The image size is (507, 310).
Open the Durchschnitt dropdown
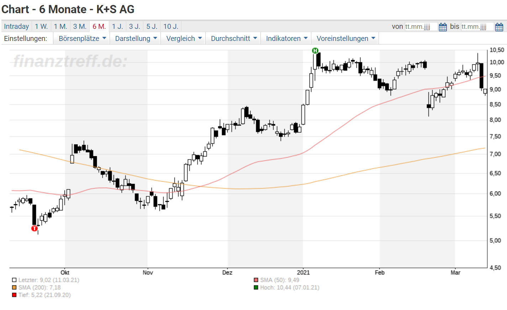[233, 38]
